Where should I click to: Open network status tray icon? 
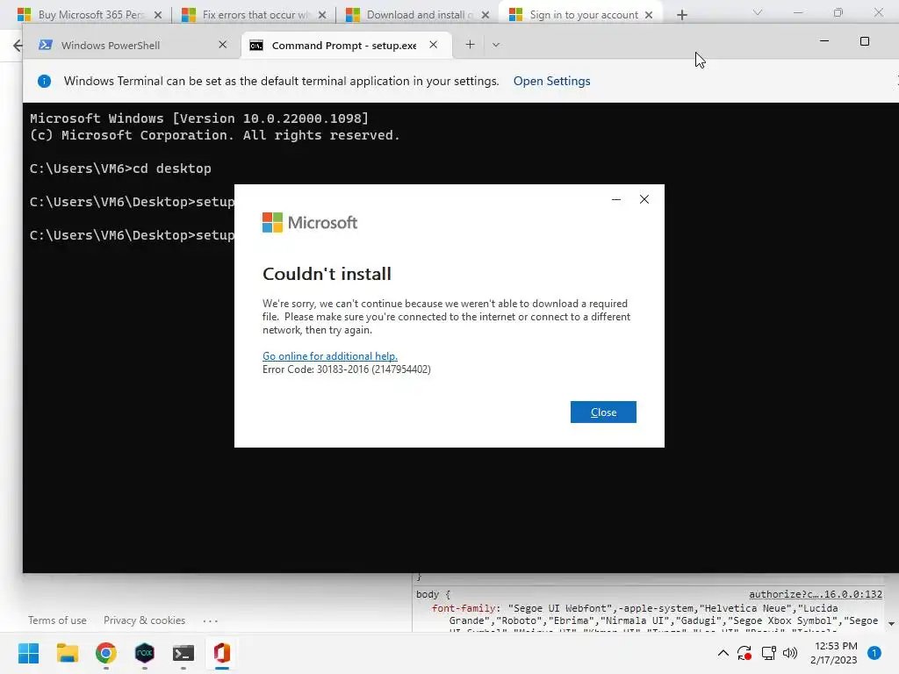pyautogui.click(x=768, y=653)
